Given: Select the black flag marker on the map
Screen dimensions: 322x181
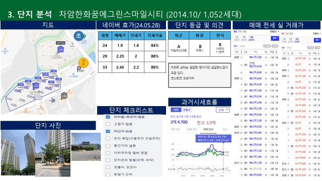Looking at the screenshot, I should coord(79,68).
